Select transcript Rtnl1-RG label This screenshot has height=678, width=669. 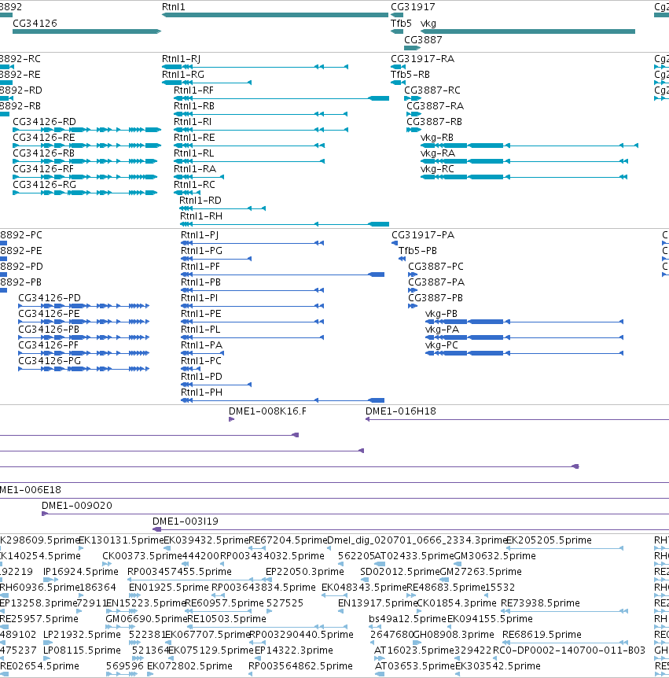183,75
